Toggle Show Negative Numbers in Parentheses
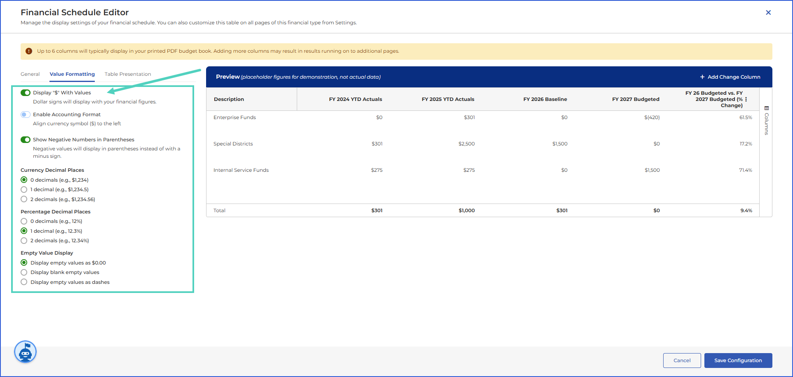The height and width of the screenshot is (377, 793). [x=26, y=140]
